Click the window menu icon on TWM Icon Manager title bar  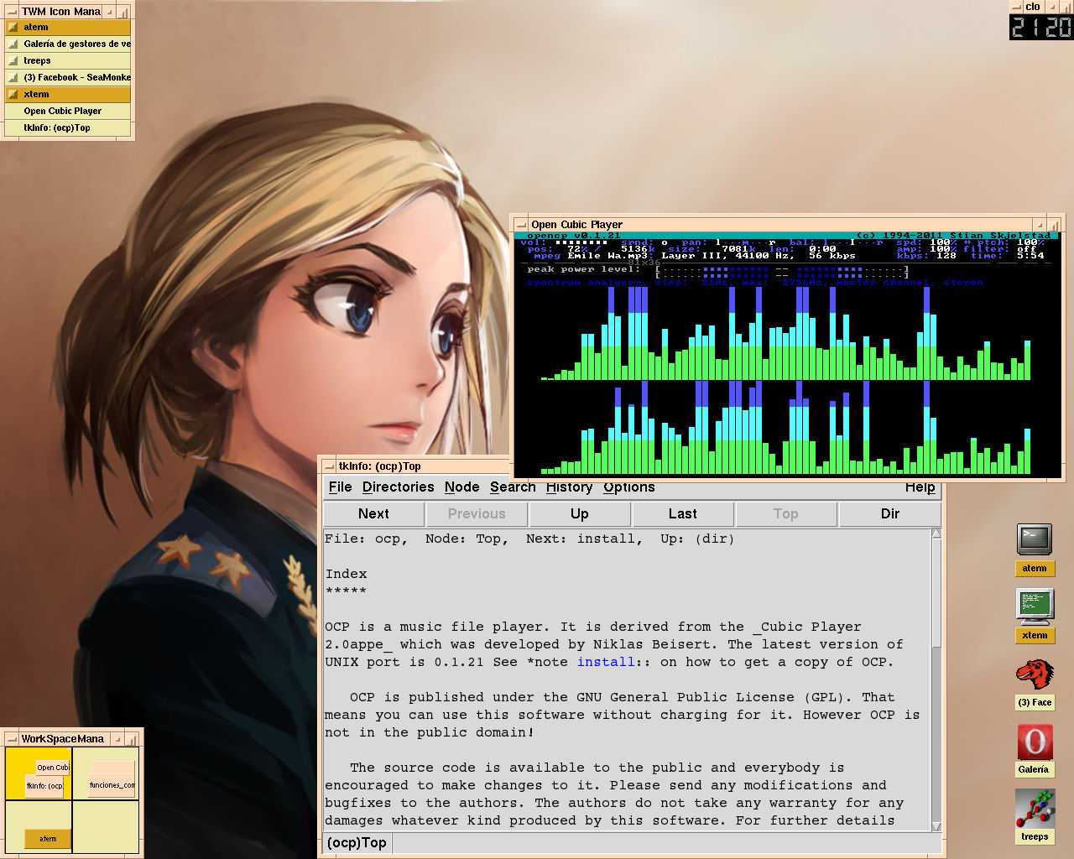(12, 11)
